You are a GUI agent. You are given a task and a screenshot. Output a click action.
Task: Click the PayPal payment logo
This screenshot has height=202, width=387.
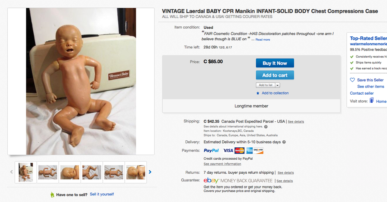[x=211, y=150]
